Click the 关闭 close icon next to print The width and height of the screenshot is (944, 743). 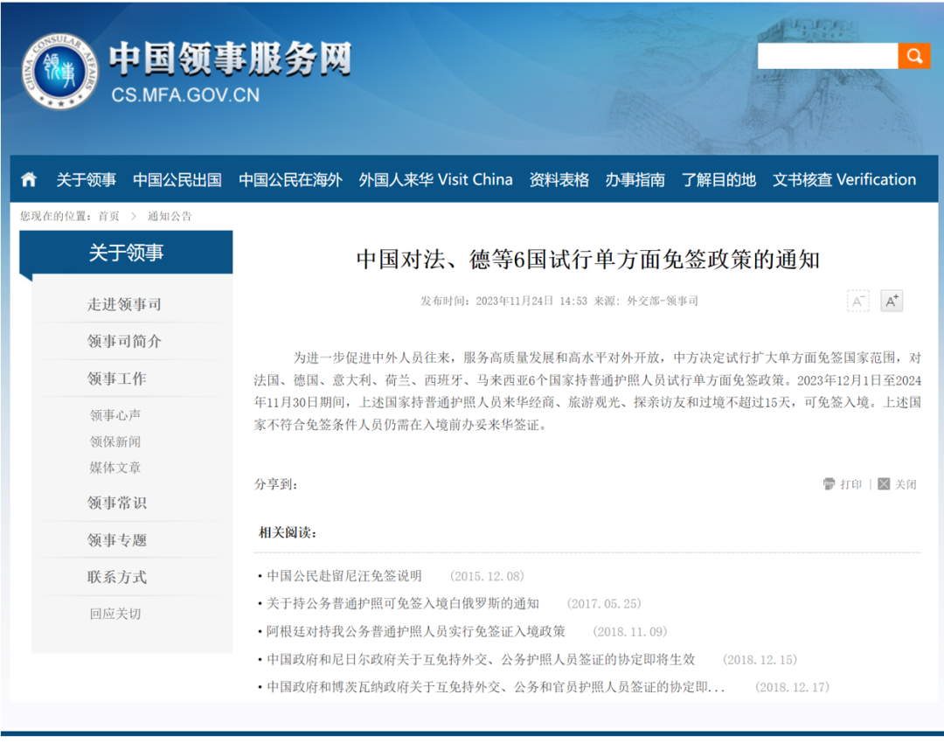pos(884,483)
